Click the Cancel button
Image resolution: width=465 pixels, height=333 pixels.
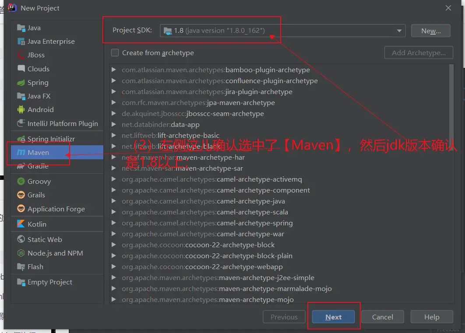pos(383,317)
